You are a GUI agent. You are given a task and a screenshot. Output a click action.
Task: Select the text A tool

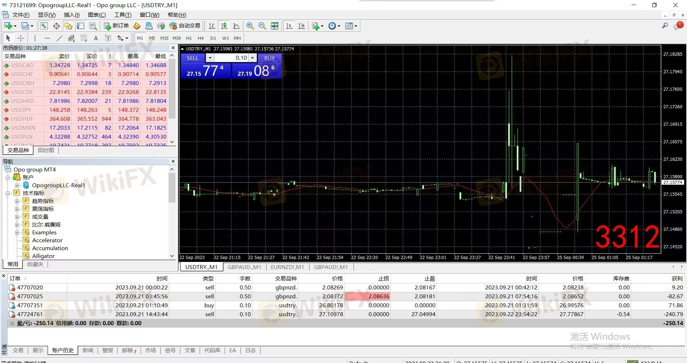tap(96, 38)
